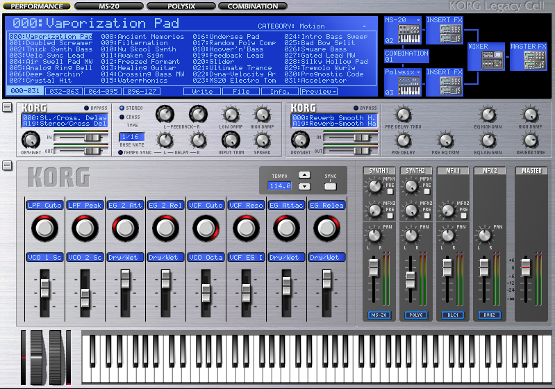Select the Cross delay type option

point(121,117)
